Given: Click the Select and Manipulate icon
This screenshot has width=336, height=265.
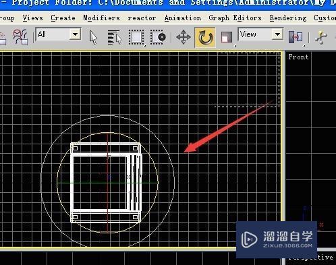Looking at the screenshot, I should click(321, 37).
